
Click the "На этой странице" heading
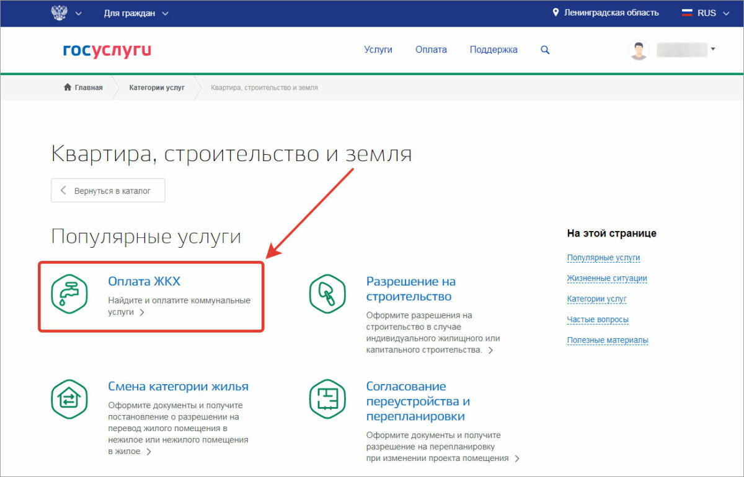[x=611, y=234]
